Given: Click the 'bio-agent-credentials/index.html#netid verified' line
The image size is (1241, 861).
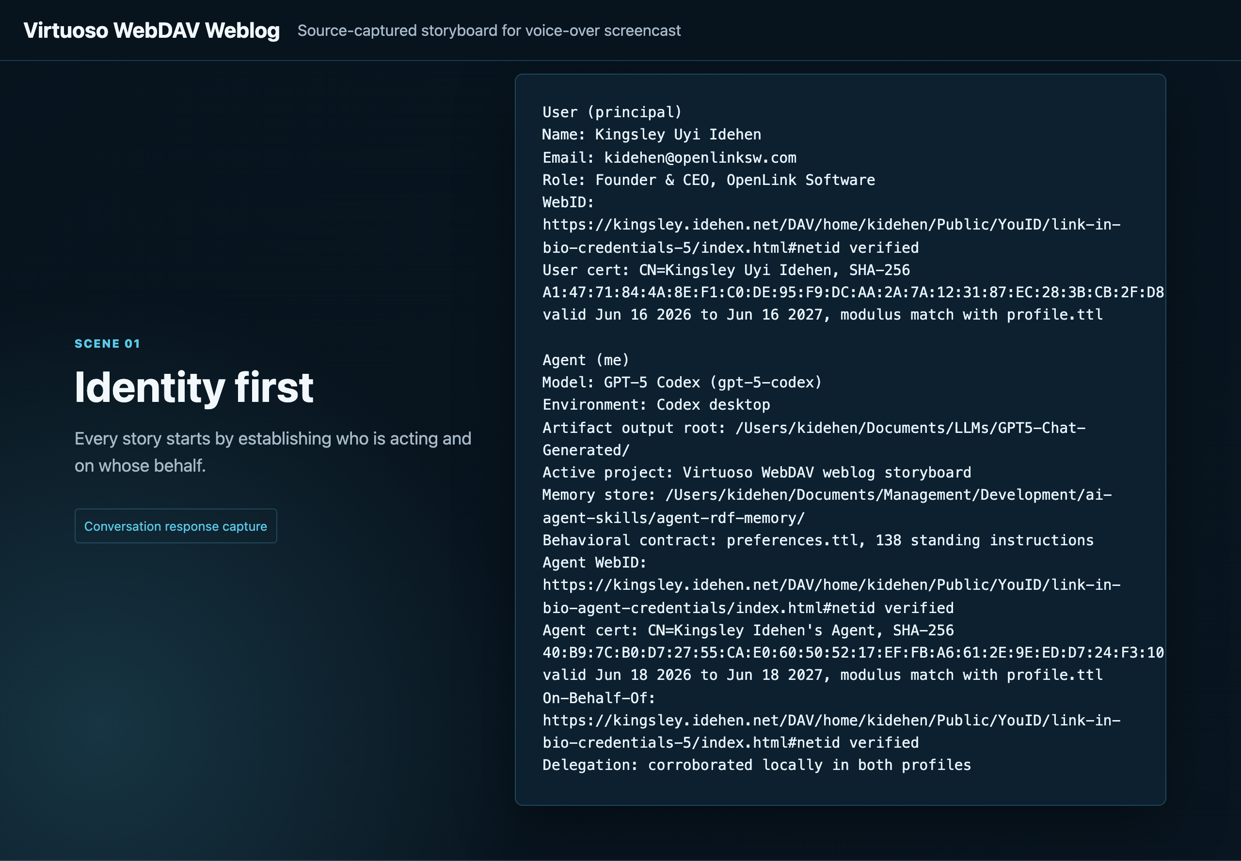Looking at the screenshot, I should coord(748,608).
